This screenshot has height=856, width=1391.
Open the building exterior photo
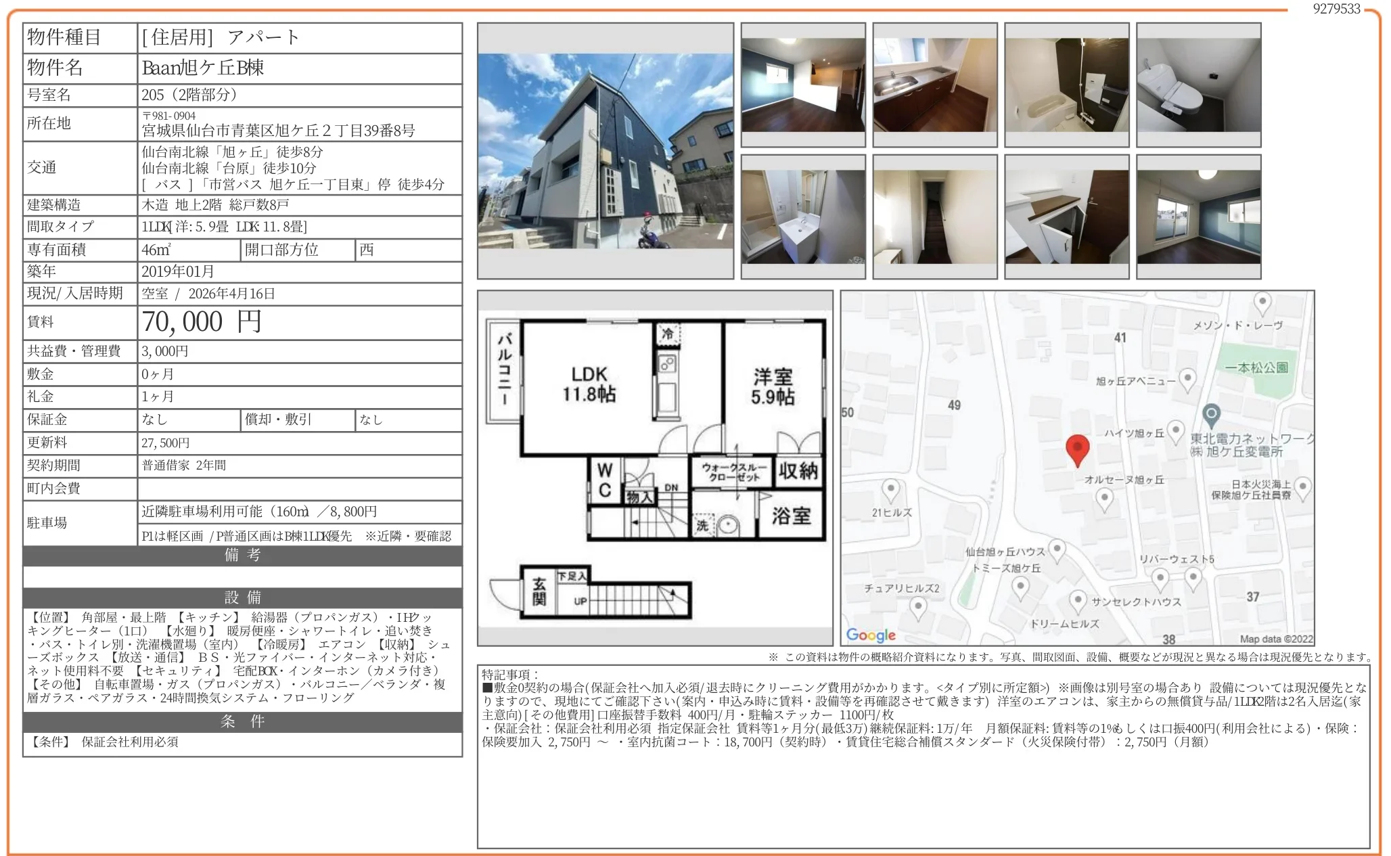[x=605, y=151]
